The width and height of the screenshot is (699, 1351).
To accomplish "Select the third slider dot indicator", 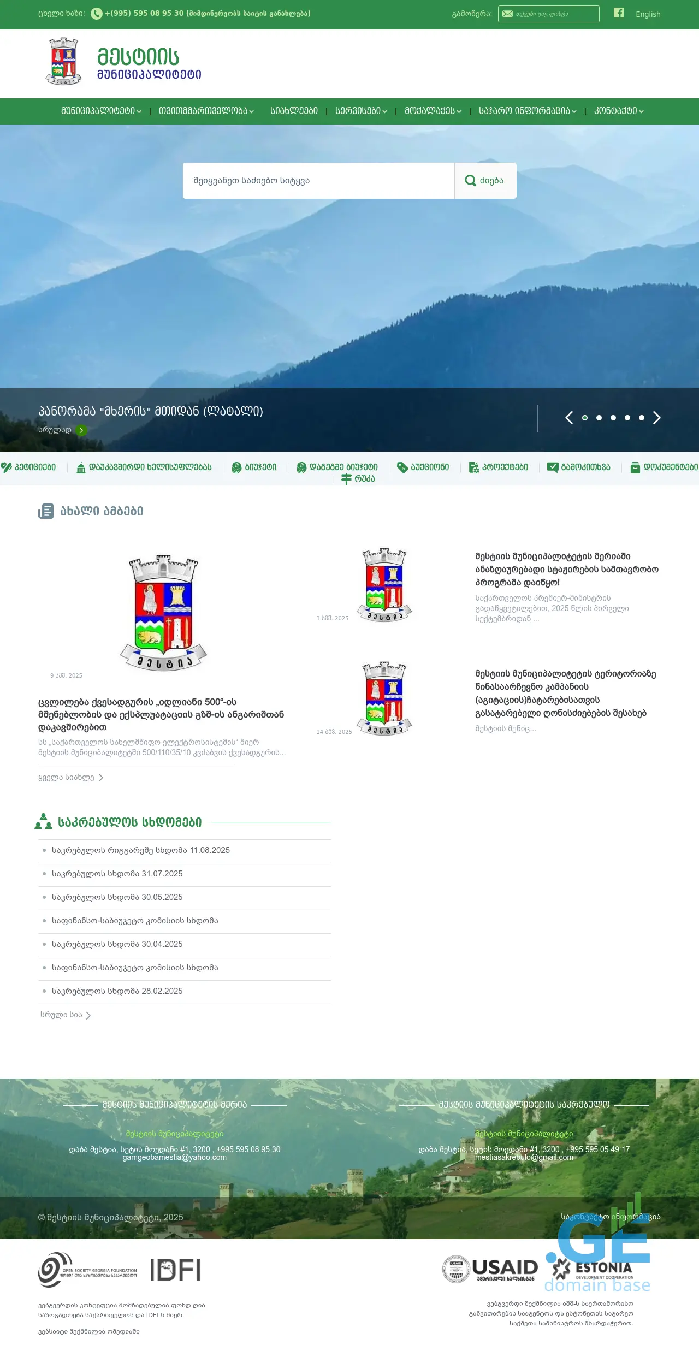I will [x=613, y=418].
